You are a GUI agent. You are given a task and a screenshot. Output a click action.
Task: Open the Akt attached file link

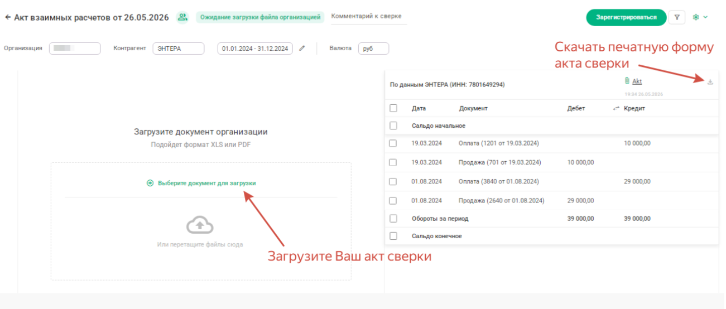pos(637,81)
